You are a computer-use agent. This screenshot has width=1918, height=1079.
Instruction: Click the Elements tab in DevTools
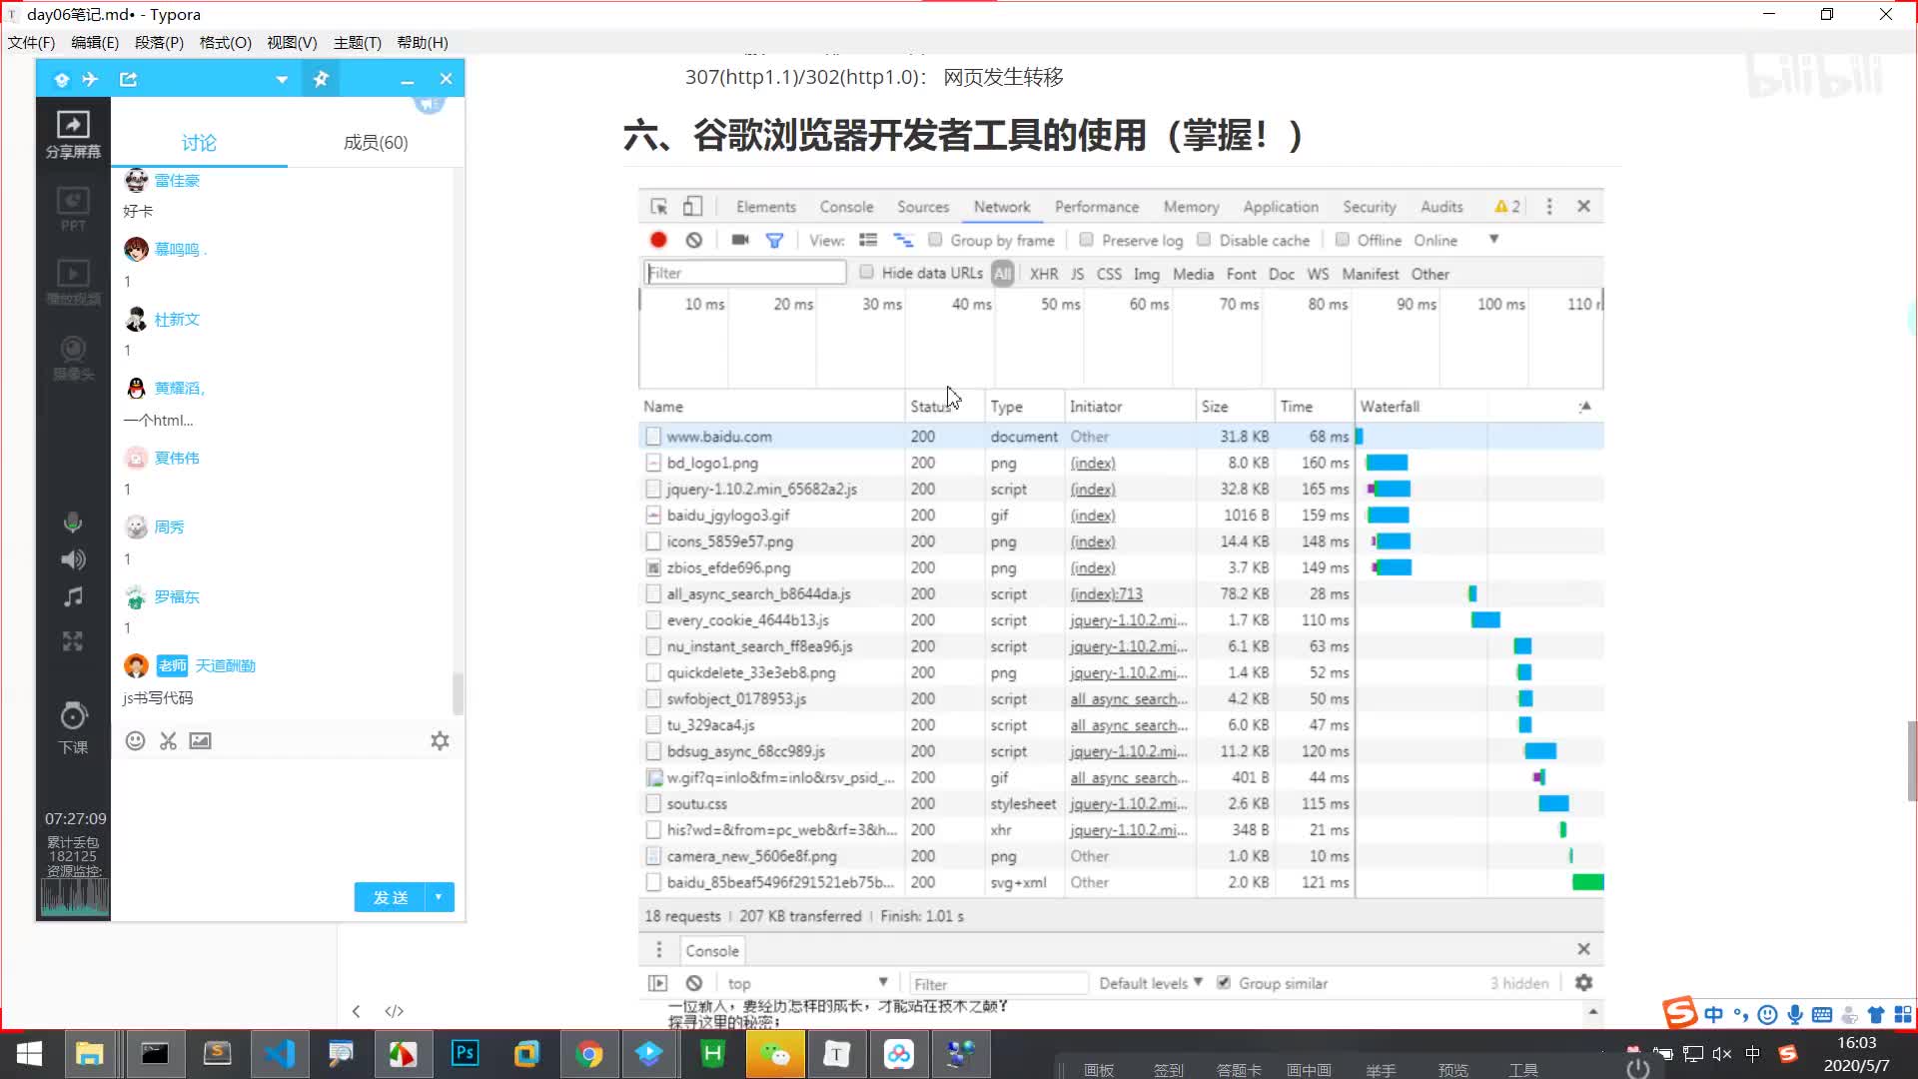[764, 206]
